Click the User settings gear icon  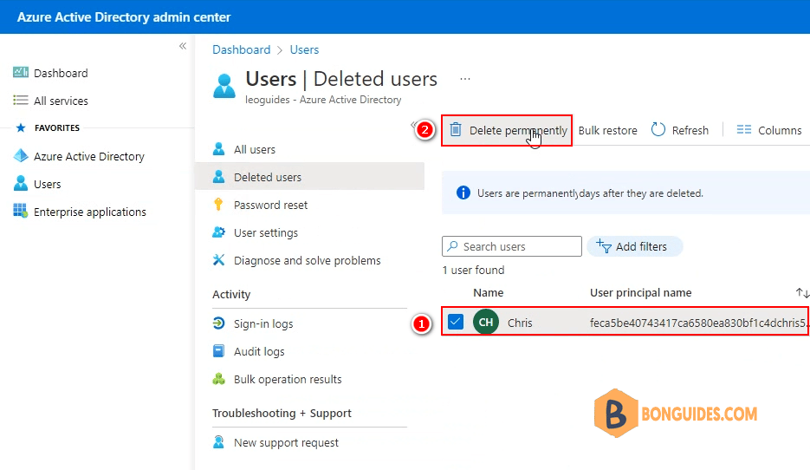218,232
